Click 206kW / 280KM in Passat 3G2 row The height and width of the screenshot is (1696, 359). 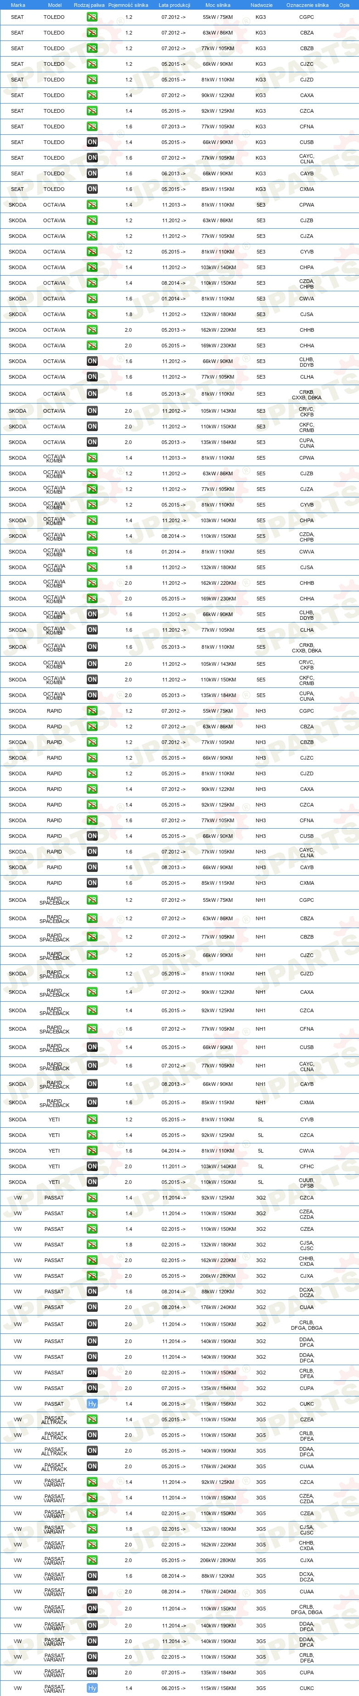[218, 1276]
